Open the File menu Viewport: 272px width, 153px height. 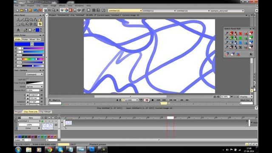click(x=17, y=6)
